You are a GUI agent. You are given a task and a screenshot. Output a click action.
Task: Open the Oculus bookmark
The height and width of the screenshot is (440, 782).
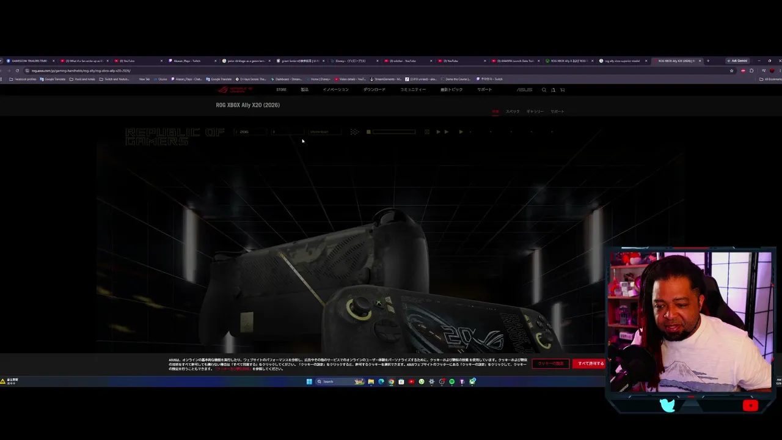click(161, 79)
